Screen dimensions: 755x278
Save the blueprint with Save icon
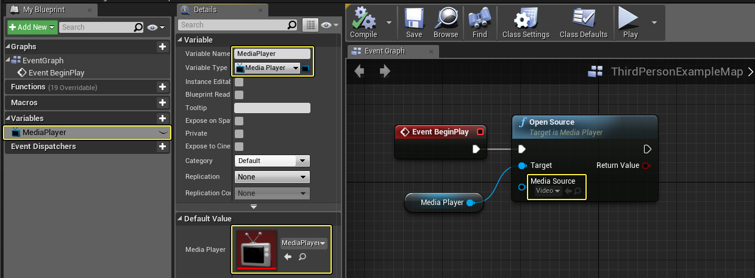(x=414, y=23)
